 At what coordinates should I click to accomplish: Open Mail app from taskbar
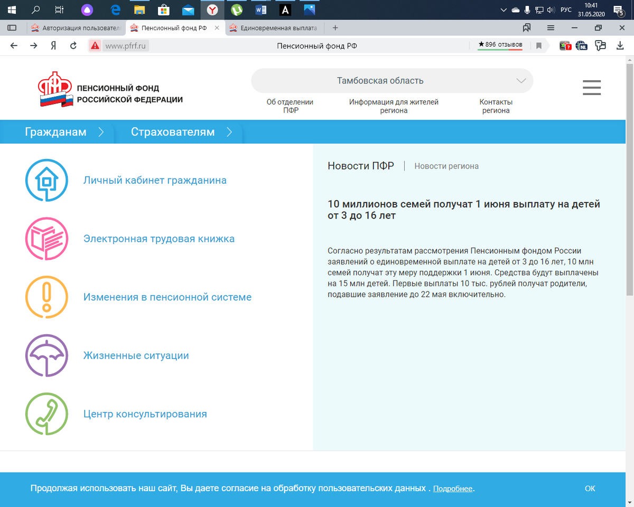coord(188,10)
